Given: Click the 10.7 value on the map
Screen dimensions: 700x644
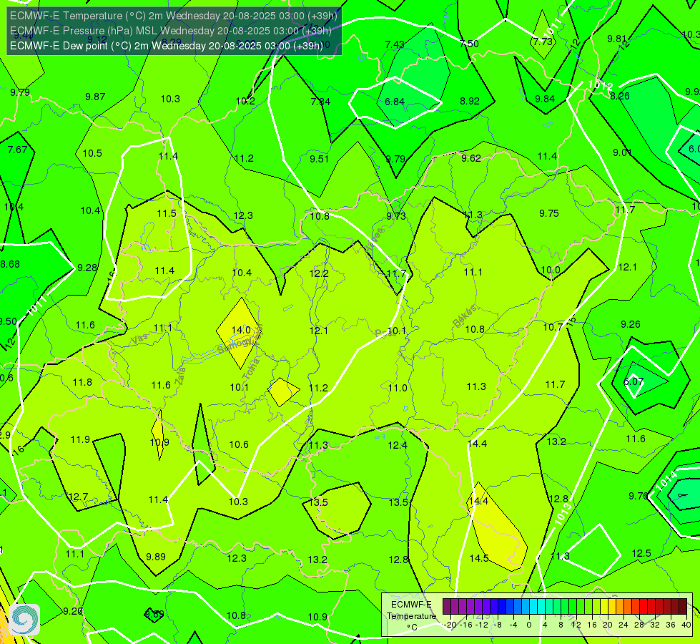Looking at the screenshot, I should [553, 328].
